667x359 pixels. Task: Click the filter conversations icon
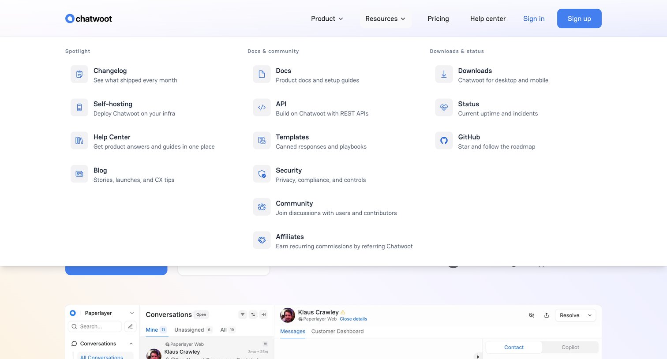pos(242,314)
